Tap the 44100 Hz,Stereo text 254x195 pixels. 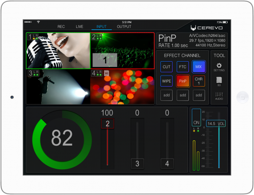[x=210, y=45]
